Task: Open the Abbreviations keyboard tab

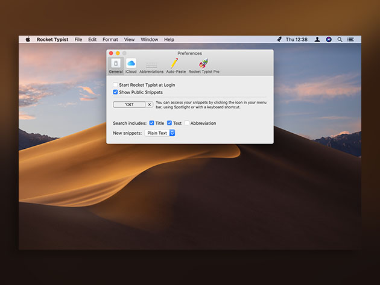Action: 151,67
